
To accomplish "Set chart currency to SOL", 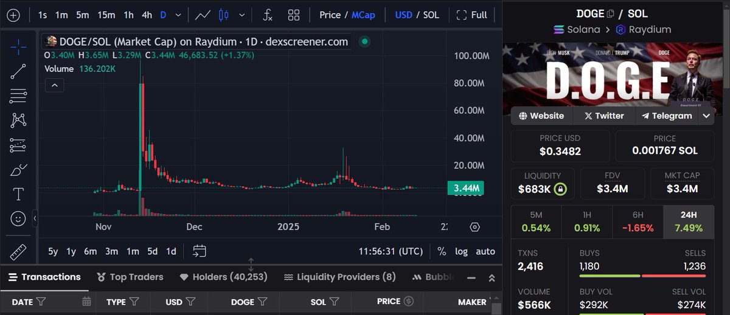I will tap(431, 15).
